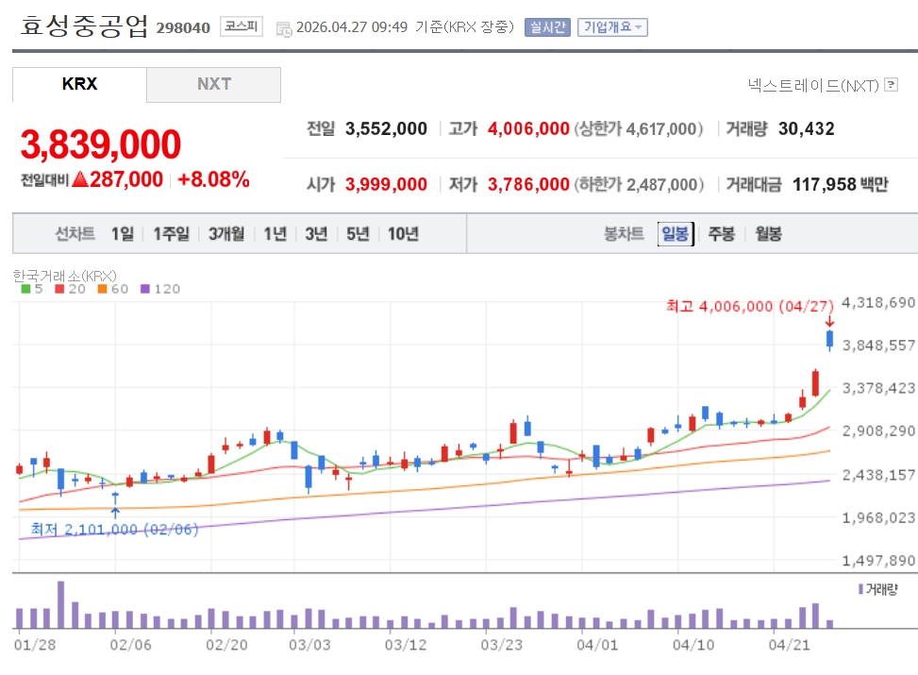Click the purple 120-day legend swatch
This screenshot has width=918, height=675.
tap(144, 289)
